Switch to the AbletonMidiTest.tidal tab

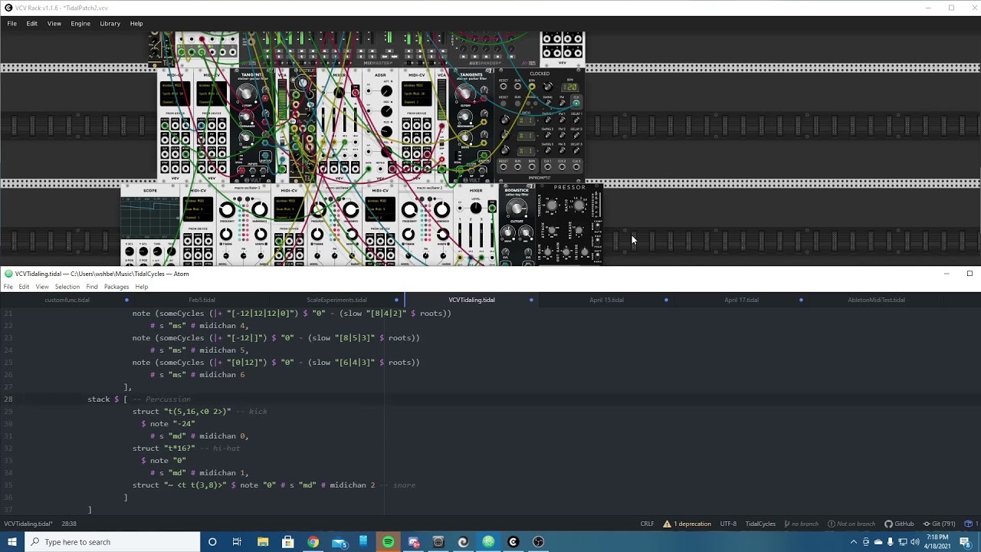[877, 300]
